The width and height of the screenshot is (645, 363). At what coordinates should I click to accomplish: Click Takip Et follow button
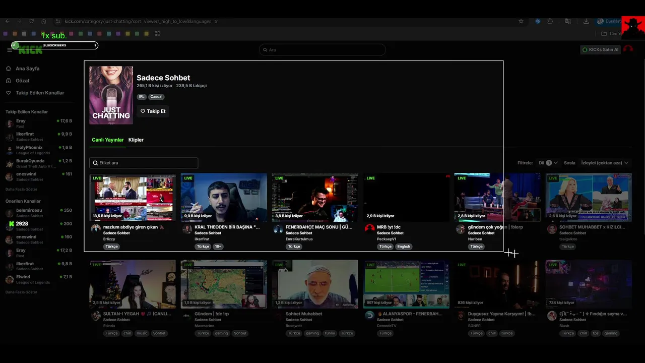(153, 111)
